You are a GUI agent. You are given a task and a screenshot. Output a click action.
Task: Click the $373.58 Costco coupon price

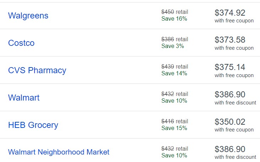coord(230,40)
